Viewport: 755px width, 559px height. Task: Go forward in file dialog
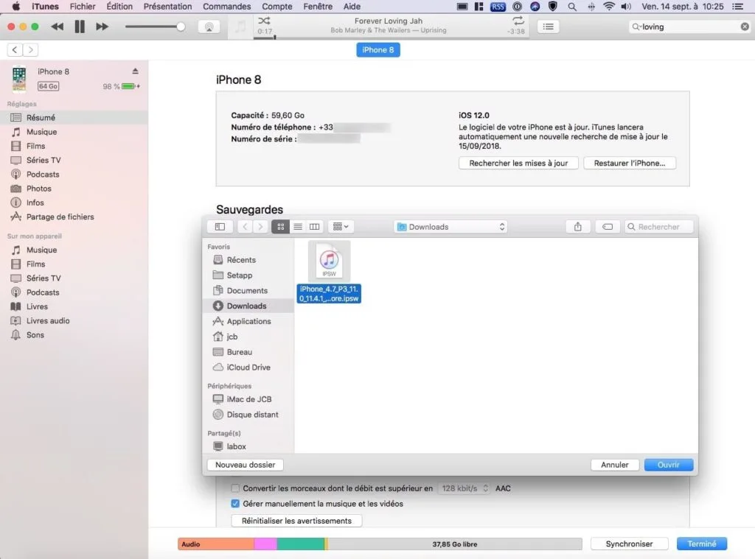pyautogui.click(x=260, y=227)
